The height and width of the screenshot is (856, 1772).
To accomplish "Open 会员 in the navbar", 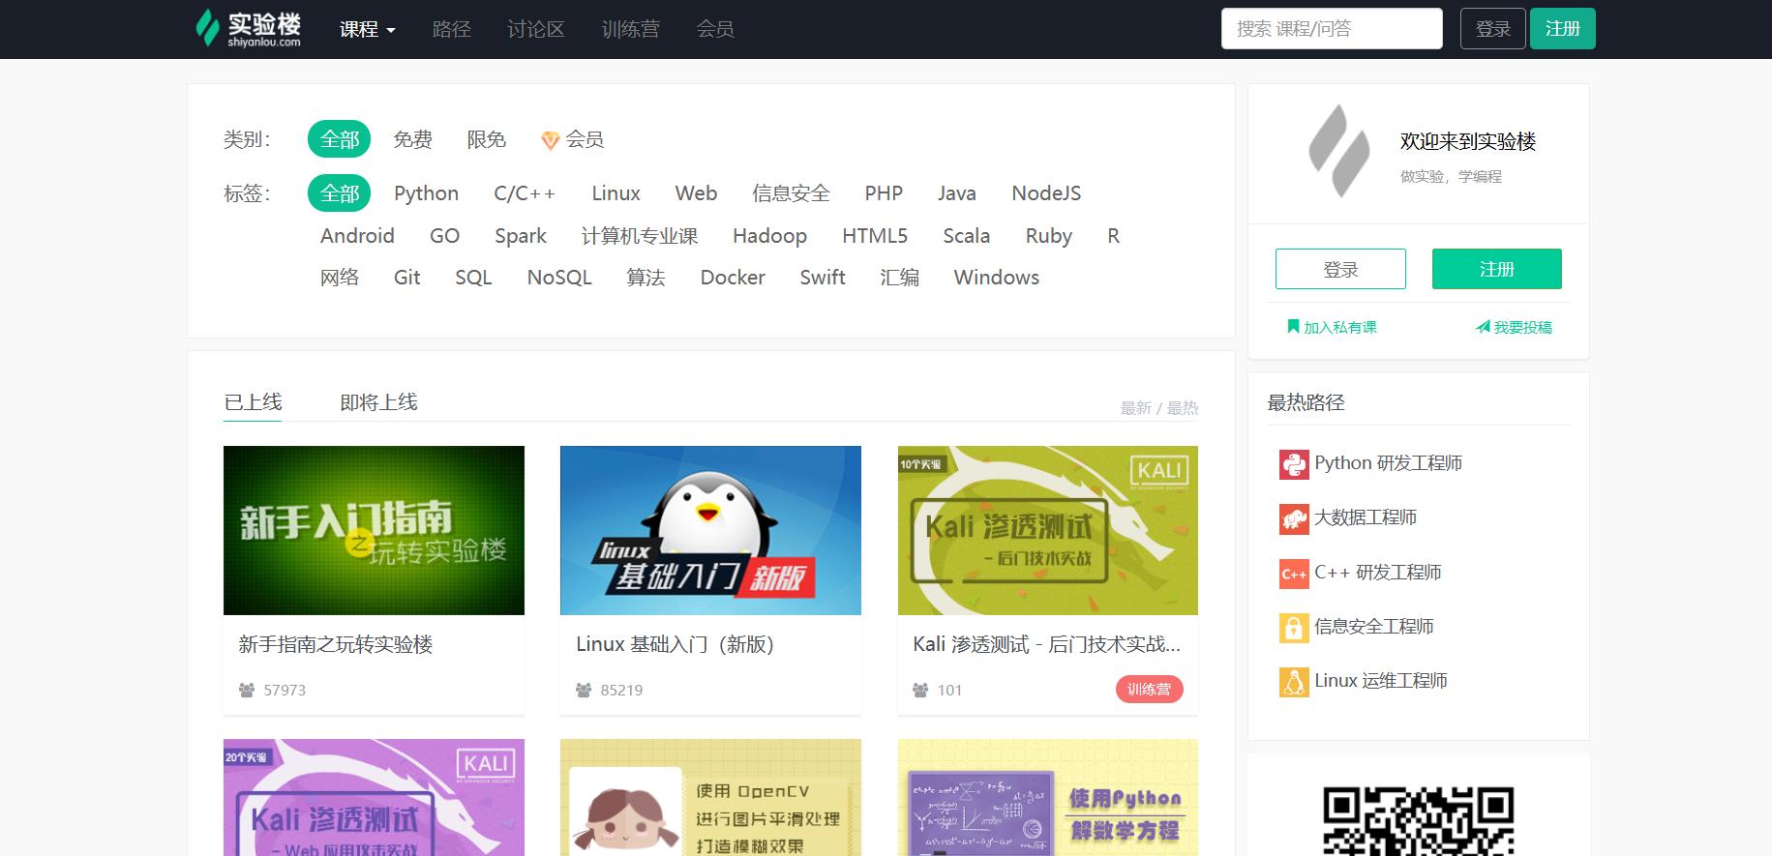I will pos(715,29).
